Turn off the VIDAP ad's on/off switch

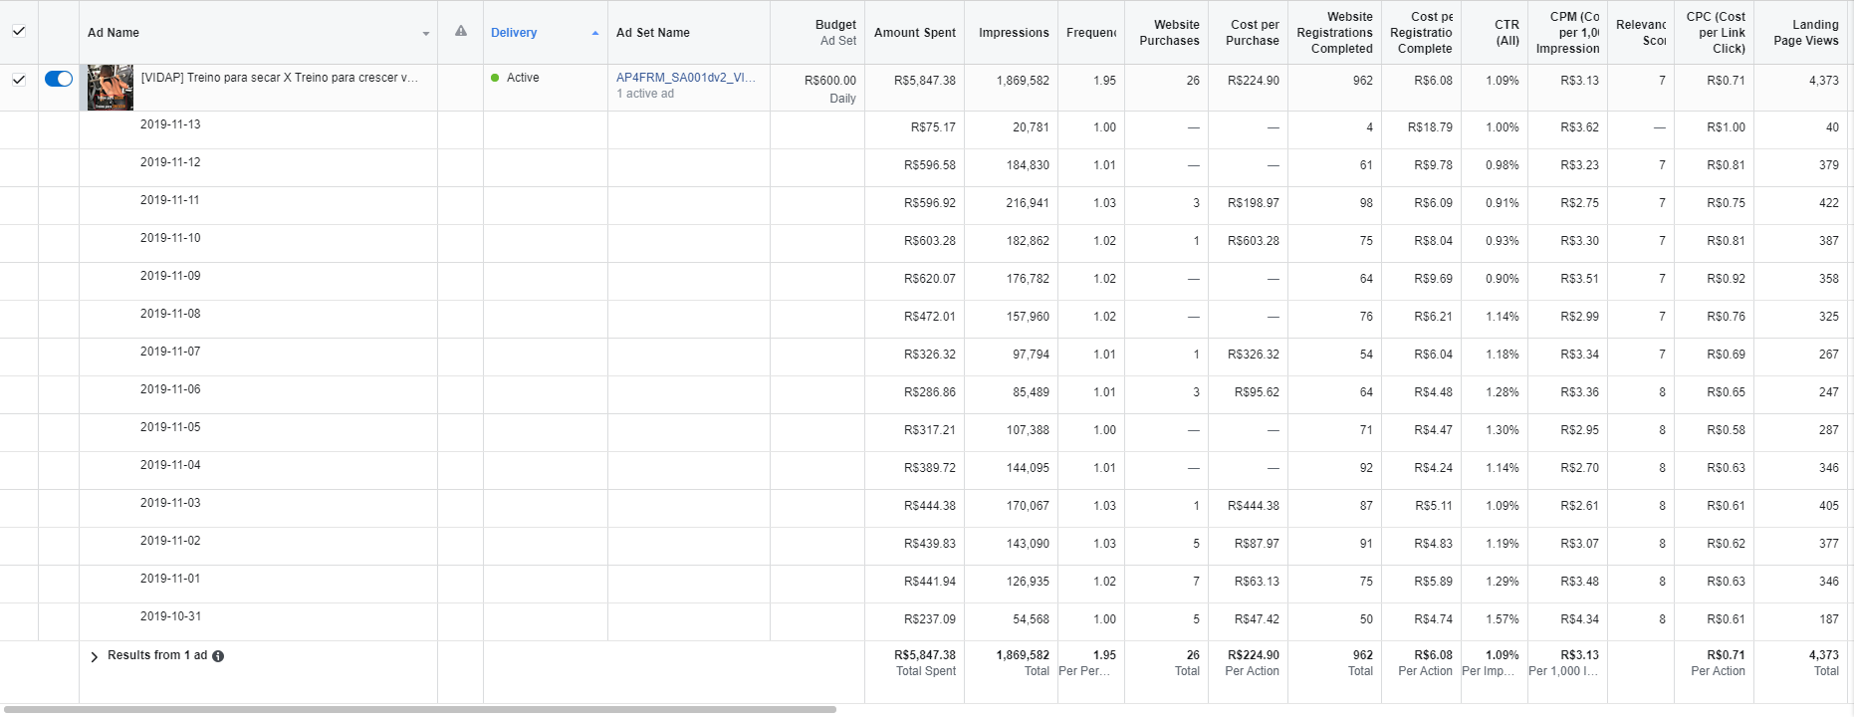59,79
